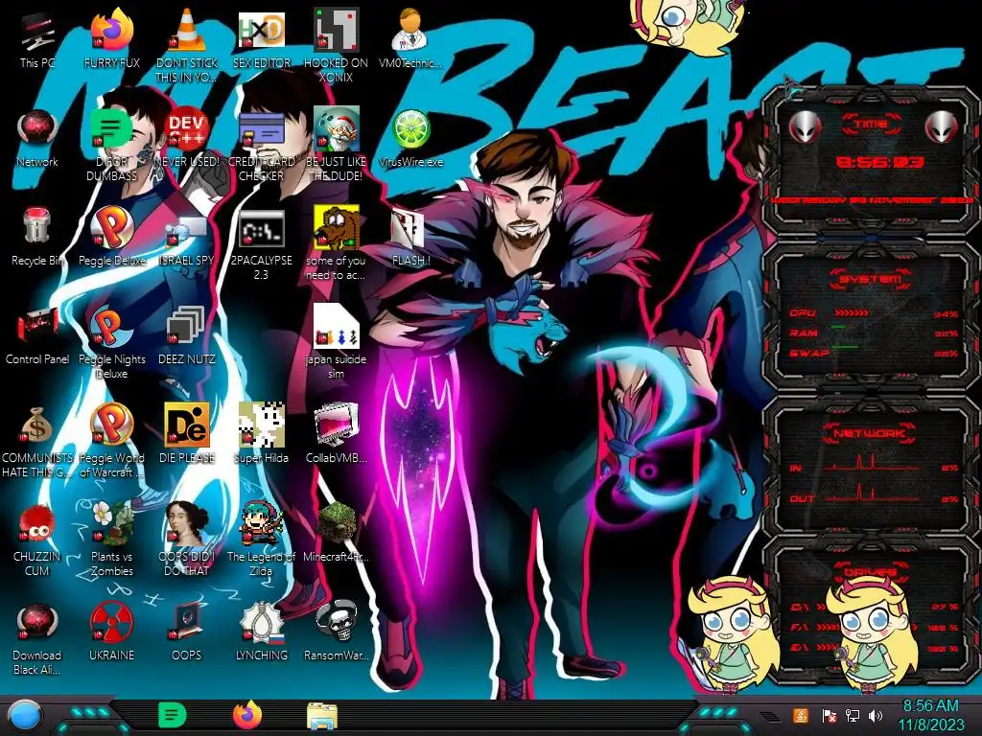Click the network IN graph row

tap(875, 464)
